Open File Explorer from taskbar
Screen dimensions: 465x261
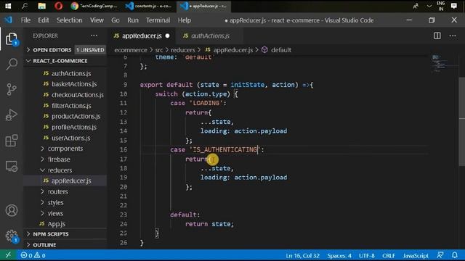point(42,6)
